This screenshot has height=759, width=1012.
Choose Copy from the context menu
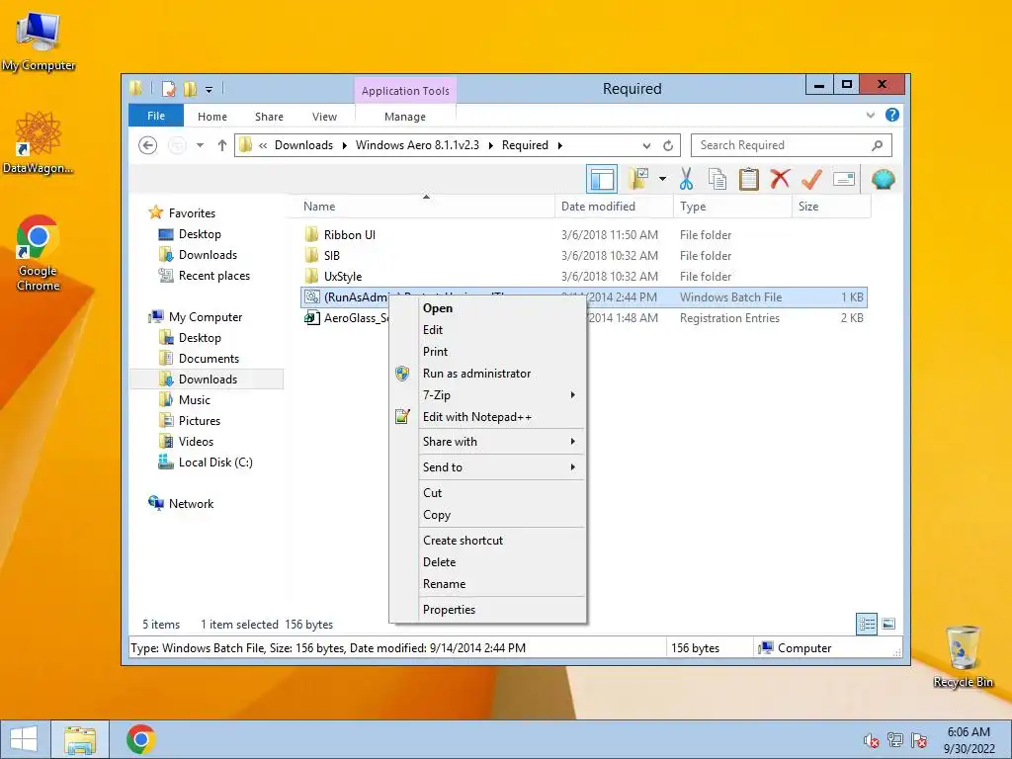[x=488, y=515]
